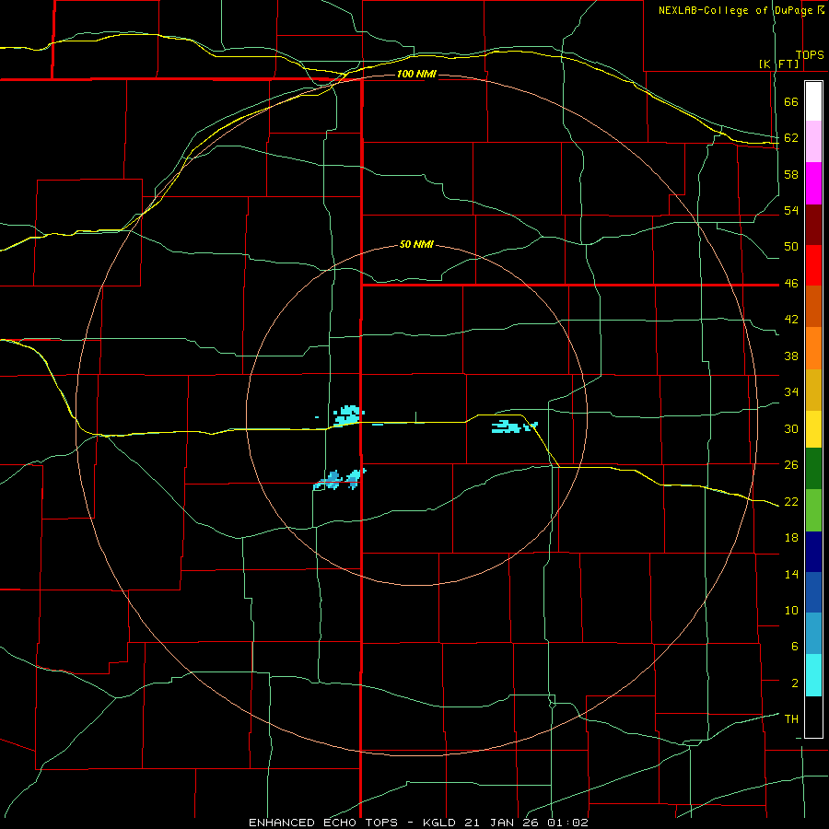Click the legend value '2'
Screen dimensions: 829x829
pos(795,683)
